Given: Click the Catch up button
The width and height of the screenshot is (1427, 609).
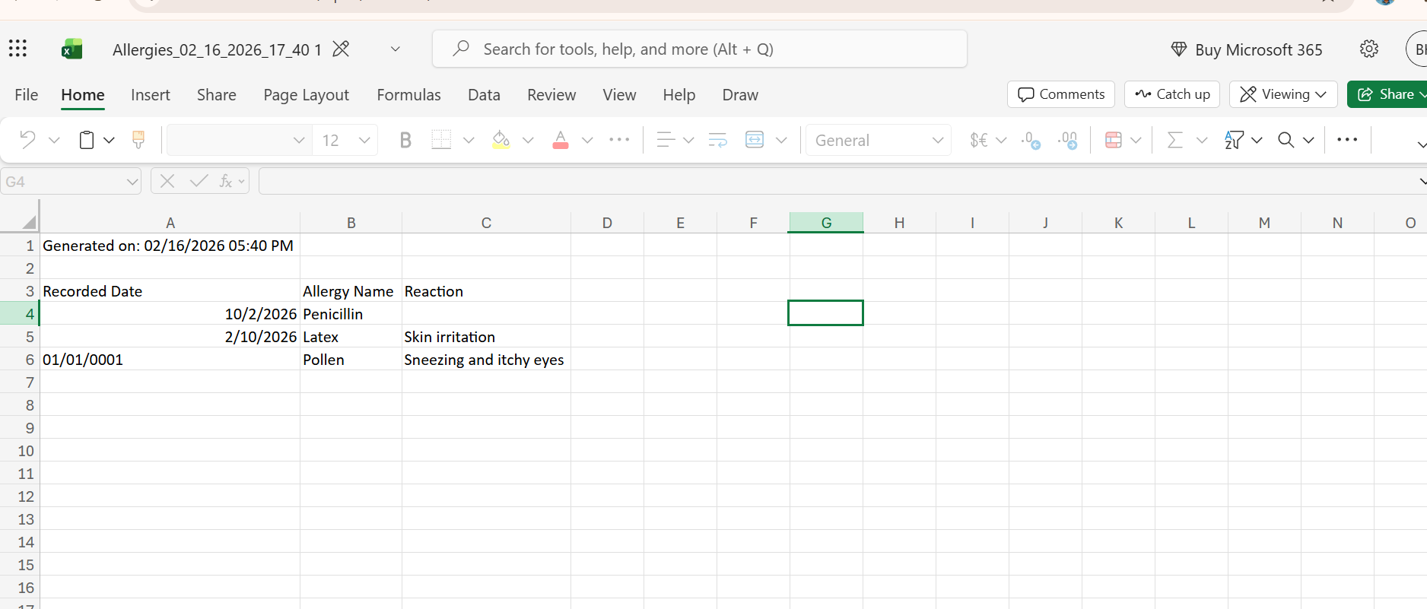Looking at the screenshot, I should point(1171,94).
